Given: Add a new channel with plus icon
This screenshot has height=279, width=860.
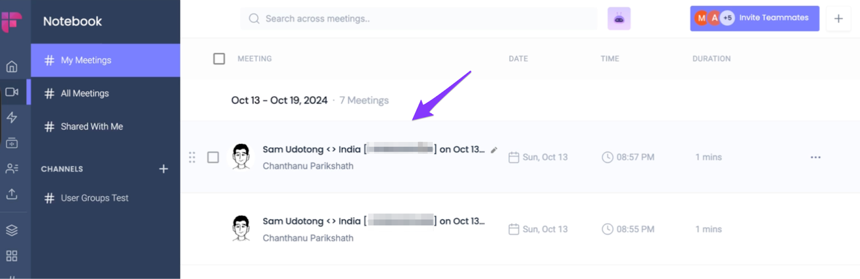Looking at the screenshot, I should 163,169.
